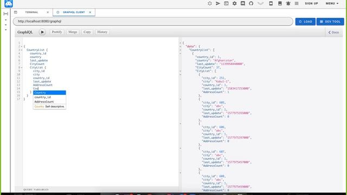
Task: Open the terminal icon in top bar
Action: point(226,4)
